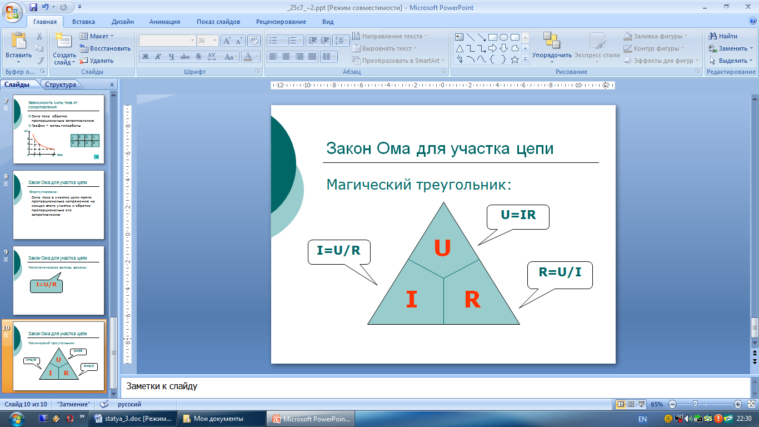Pick the right arrow shape in the gallery

coord(493,48)
